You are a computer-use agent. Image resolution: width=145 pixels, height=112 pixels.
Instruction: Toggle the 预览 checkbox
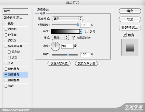pos(125,35)
